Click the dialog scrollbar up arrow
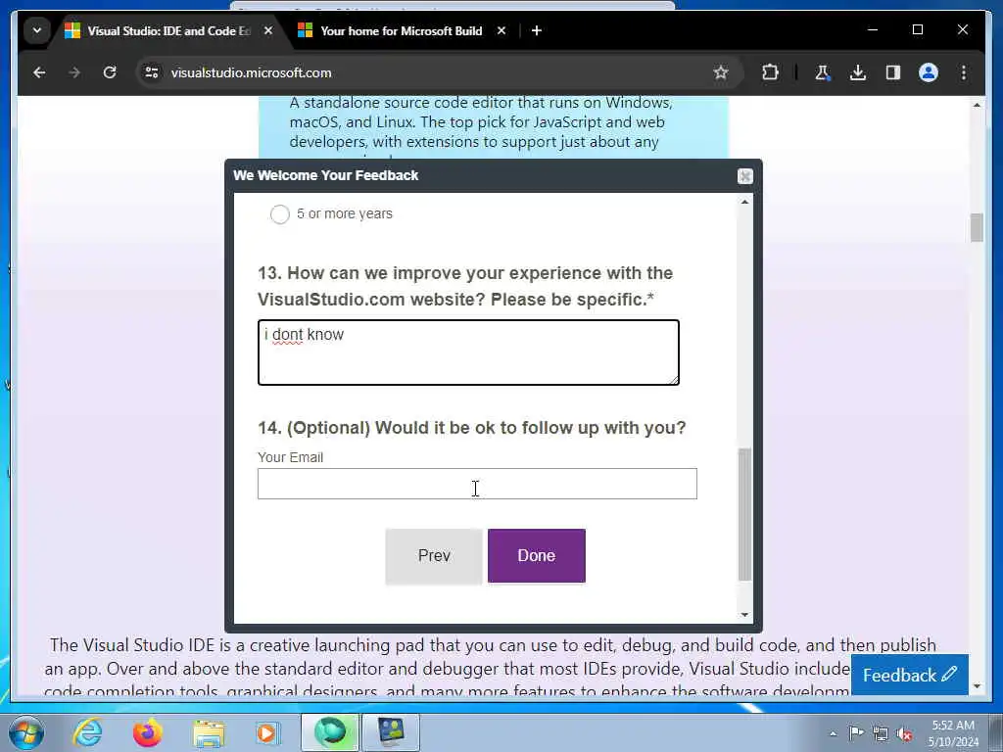 point(744,202)
